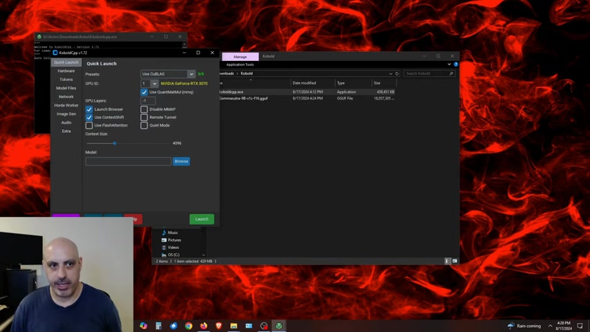Image resolution: width=590 pixels, height=332 pixels.
Task: Switch Explorer to details view icon
Action: (447, 261)
